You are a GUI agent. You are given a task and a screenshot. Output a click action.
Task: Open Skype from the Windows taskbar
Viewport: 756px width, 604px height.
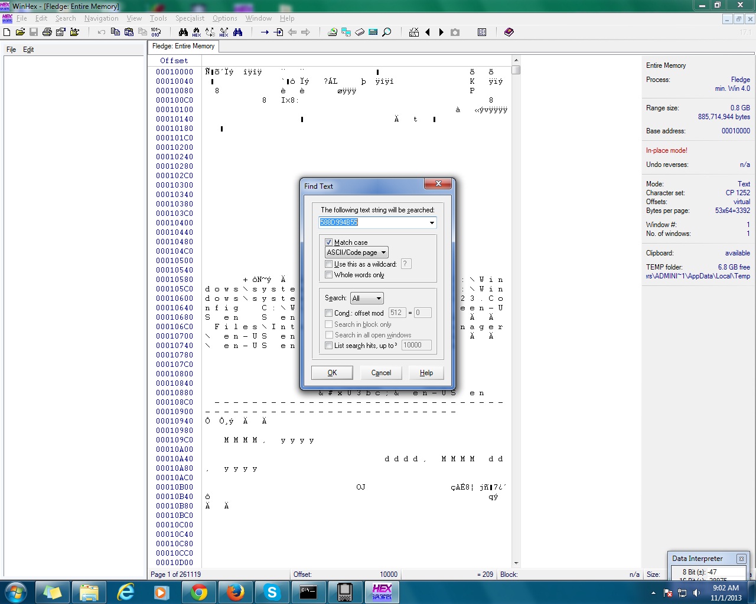(272, 592)
